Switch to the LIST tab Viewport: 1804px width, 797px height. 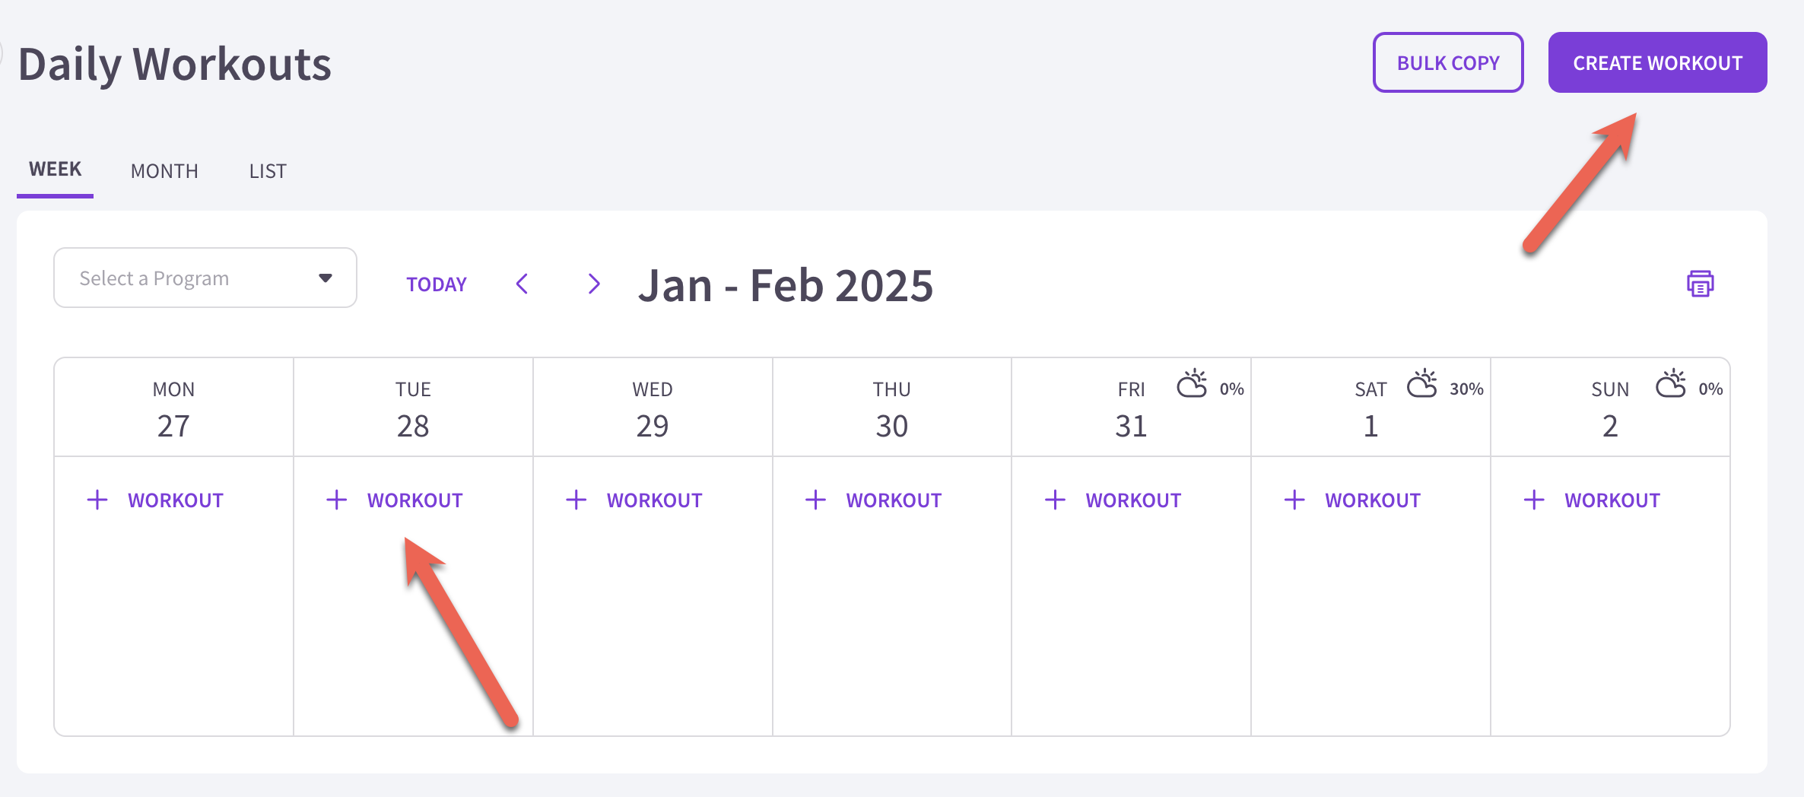(x=268, y=171)
